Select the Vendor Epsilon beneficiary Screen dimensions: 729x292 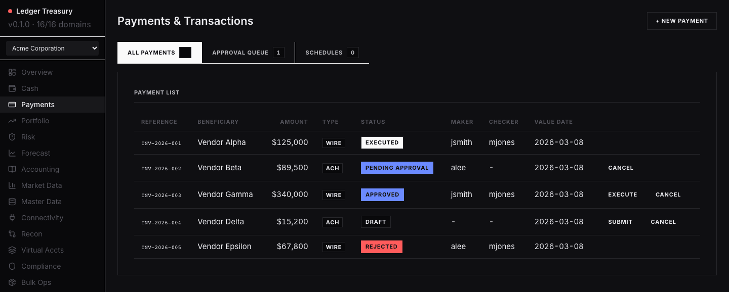pos(224,247)
